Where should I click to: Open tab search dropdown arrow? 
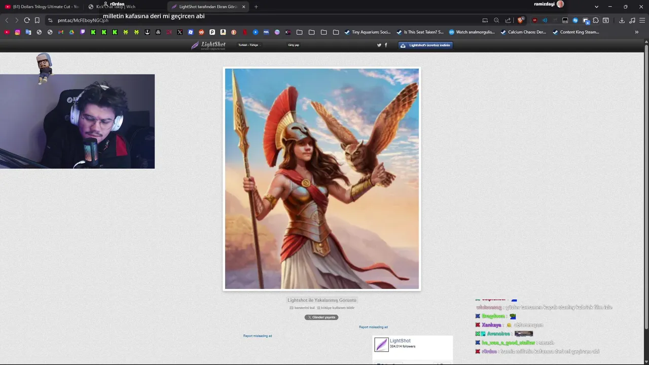pyautogui.click(x=596, y=7)
